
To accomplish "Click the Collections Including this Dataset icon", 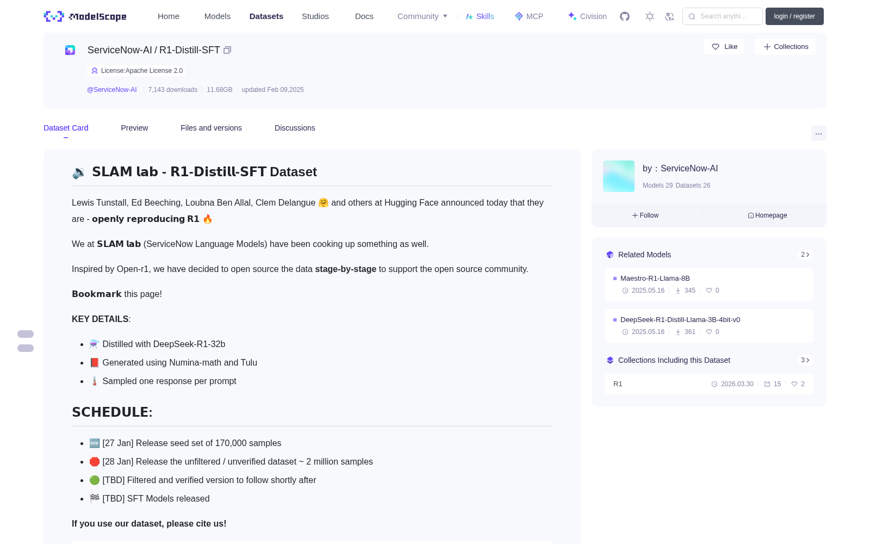I will coord(610,360).
